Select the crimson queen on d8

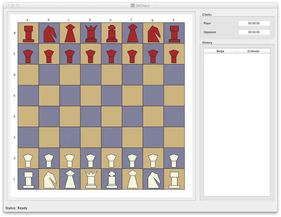91,33
